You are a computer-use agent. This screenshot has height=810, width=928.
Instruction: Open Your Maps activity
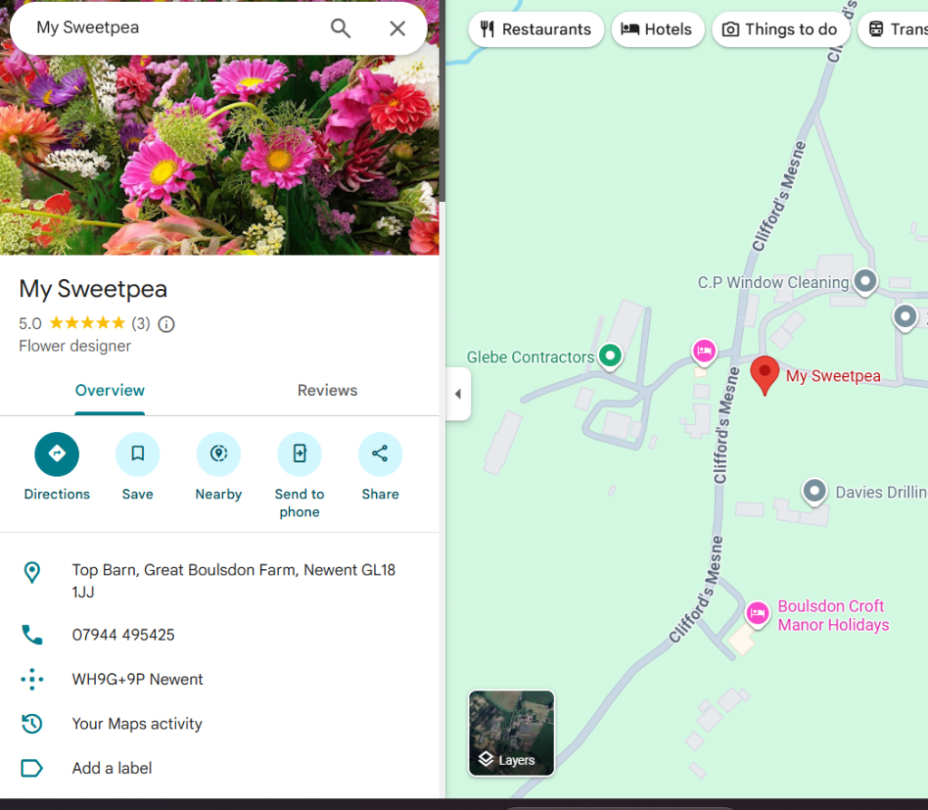[x=137, y=724]
